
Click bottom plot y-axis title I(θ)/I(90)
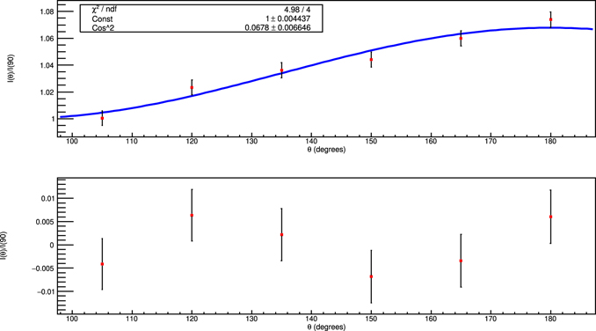[x=4, y=246]
